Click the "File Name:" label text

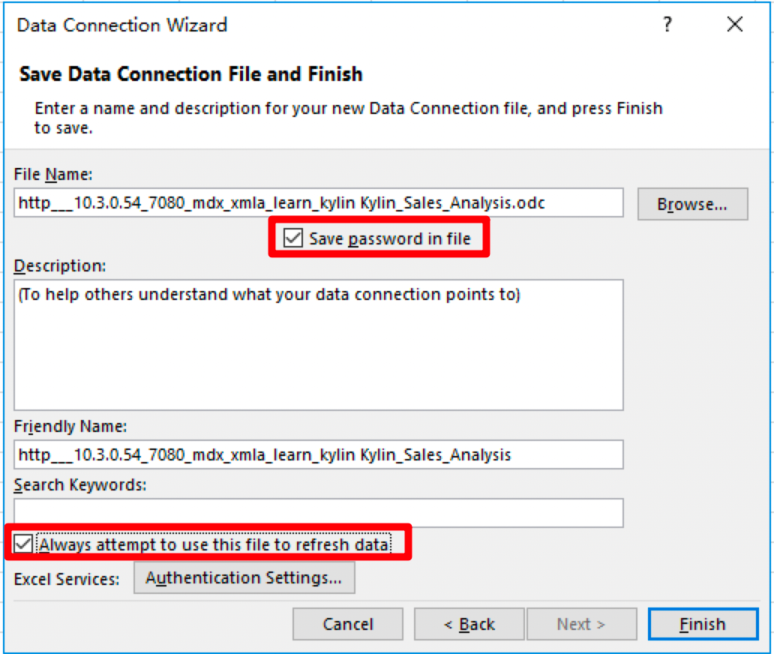coord(52,174)
